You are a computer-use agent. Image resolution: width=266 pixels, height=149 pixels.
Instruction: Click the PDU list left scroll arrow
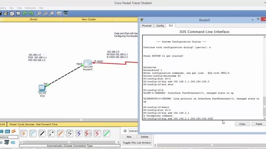tap(155, 145)
